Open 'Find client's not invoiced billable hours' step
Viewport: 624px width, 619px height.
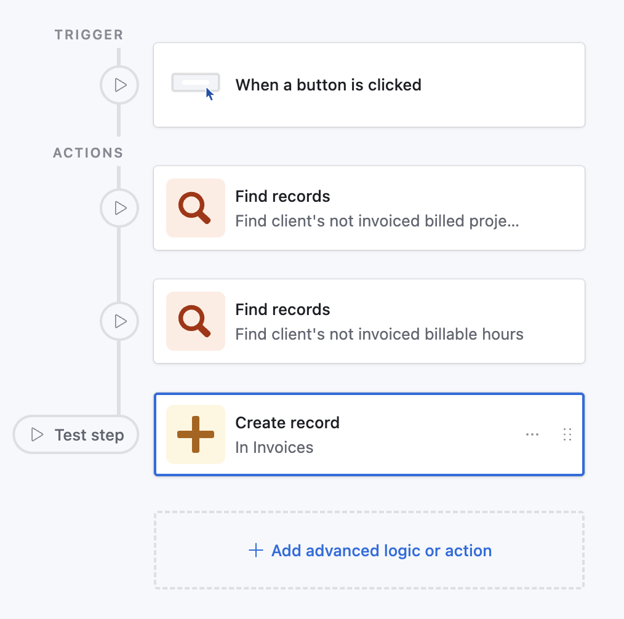(x=379, y=334)
